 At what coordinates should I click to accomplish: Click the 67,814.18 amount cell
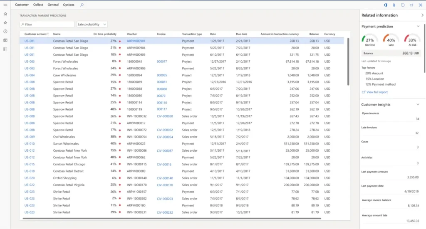pos(292,62)
